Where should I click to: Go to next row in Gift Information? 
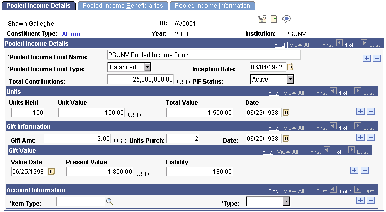pos(358,126)
